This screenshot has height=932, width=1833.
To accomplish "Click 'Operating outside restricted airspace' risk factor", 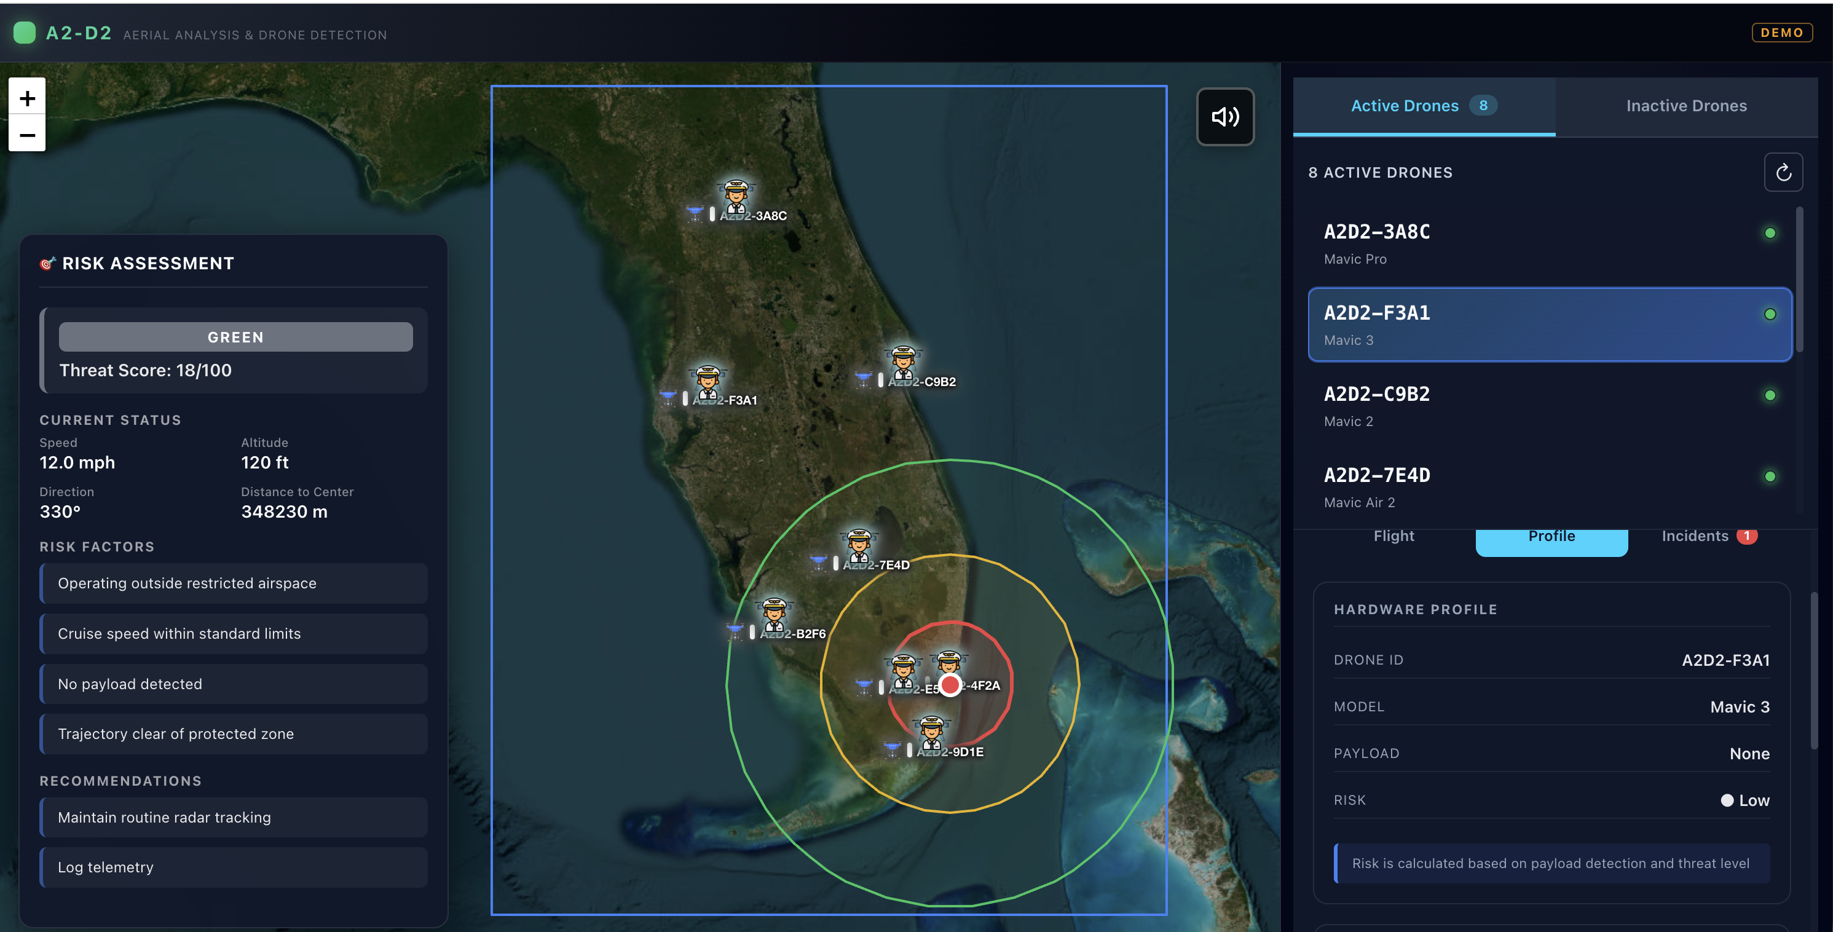I will [234, 583].
